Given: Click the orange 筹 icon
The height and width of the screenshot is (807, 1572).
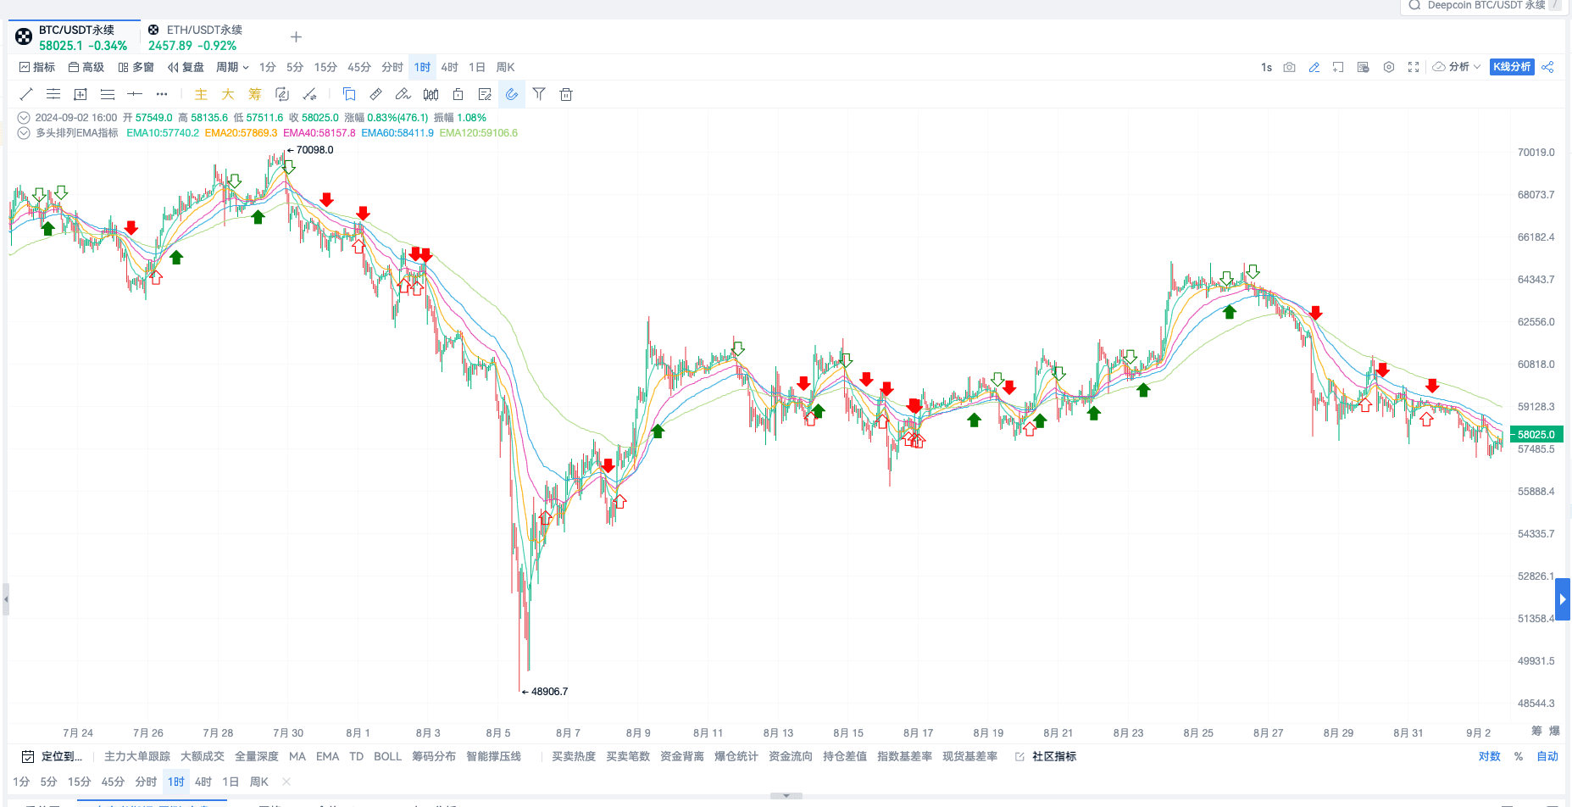Looking at the screenshot, I should 255,94.
